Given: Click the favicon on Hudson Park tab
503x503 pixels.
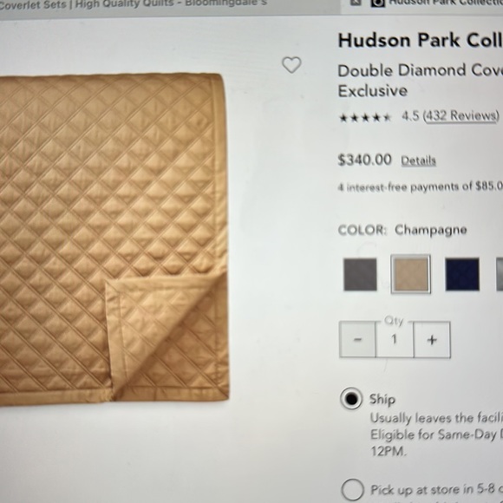Looking at the screenshot, I should (x=377, y=3).
